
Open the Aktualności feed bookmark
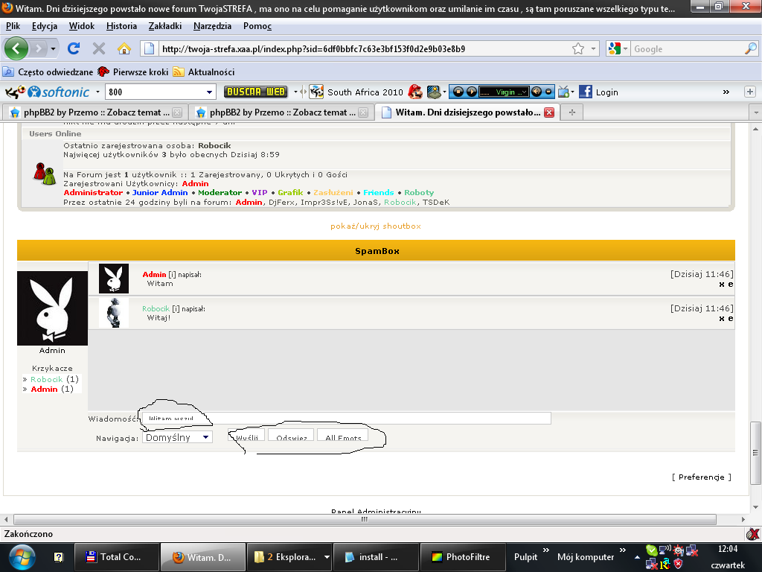[204, 72]
